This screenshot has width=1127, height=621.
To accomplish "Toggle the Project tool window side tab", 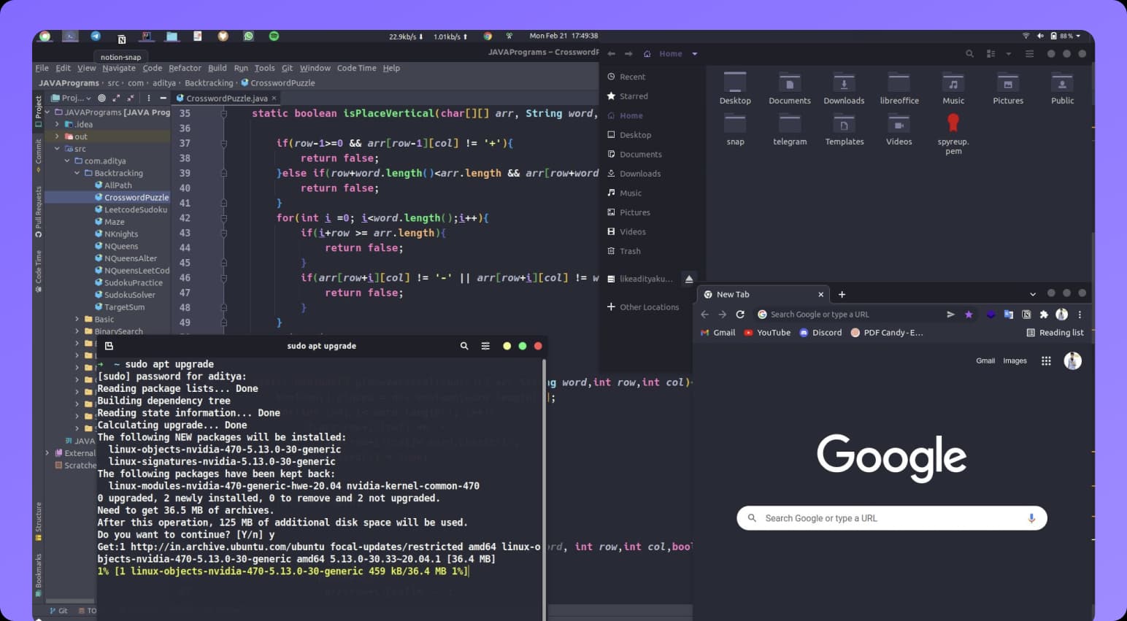I will pos(38,110).
